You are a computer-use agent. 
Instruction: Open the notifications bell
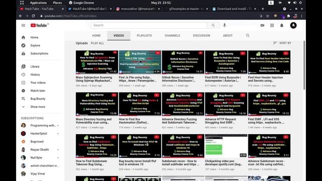pyautogui.click(x=282, y=25)
